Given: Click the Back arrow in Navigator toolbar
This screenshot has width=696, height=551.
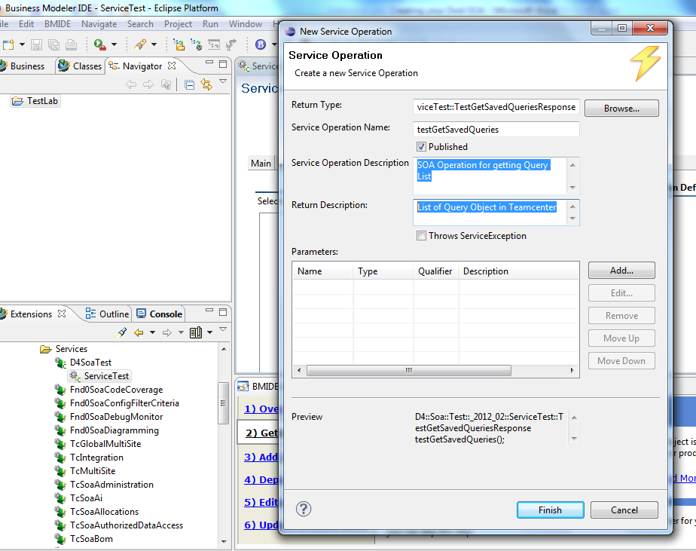Looking at the screenshot, I should pyautogui.click(x=131, y=84).
